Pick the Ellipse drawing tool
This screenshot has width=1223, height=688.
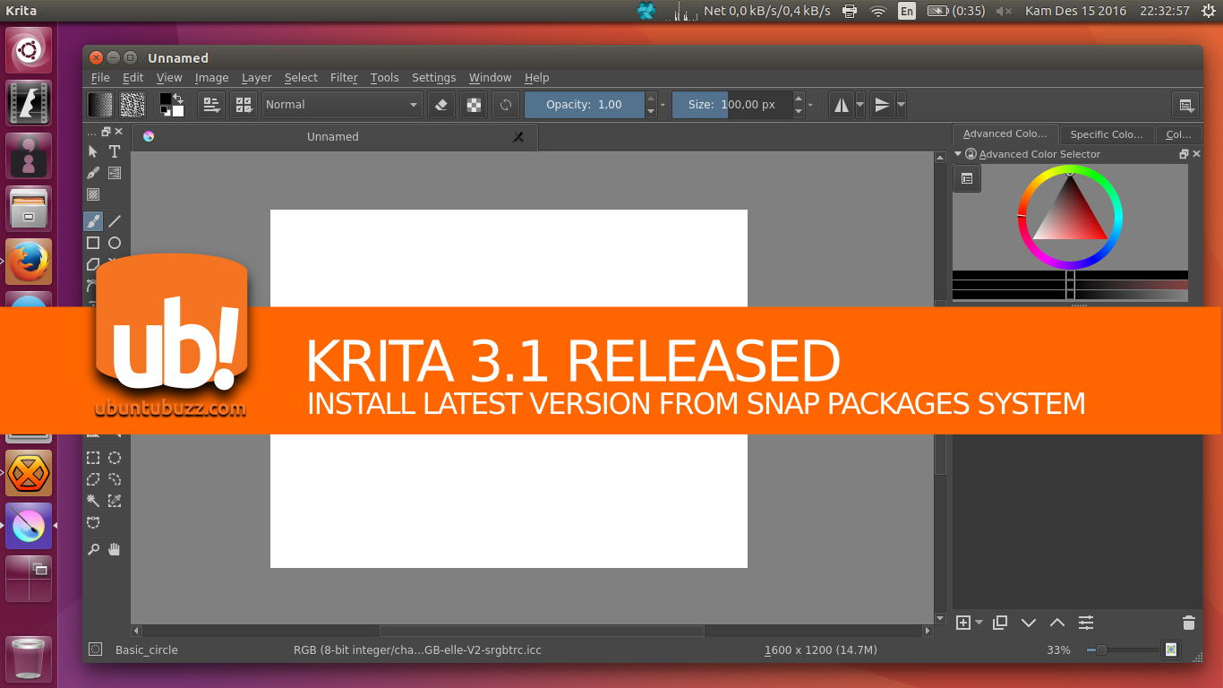115,243
